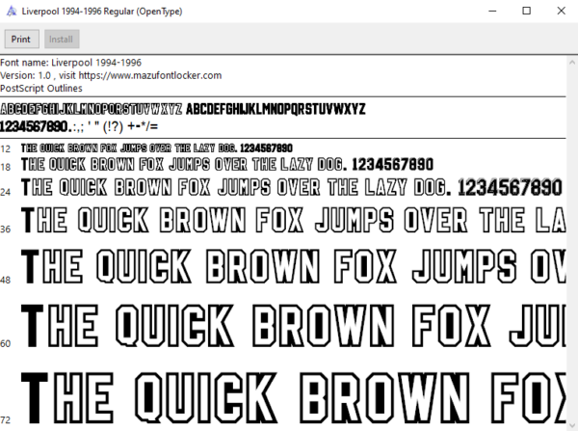This screenshot has width=578, height=431.
Task: Click the '72' size label
Action: [x=5, y=420]
